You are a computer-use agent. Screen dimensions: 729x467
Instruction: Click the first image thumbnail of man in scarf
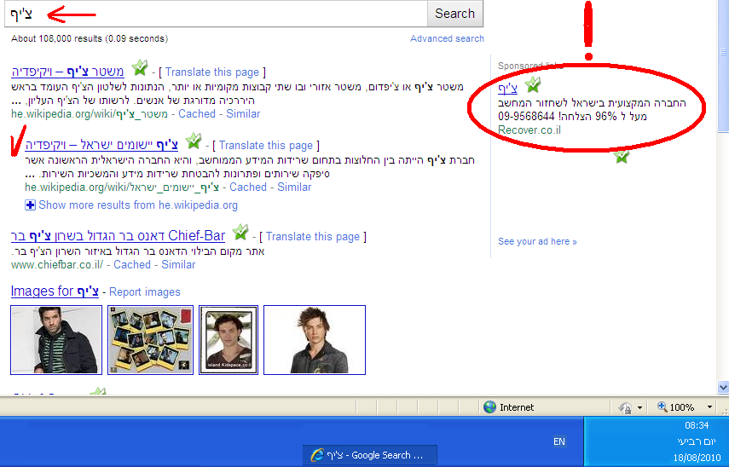56,340
